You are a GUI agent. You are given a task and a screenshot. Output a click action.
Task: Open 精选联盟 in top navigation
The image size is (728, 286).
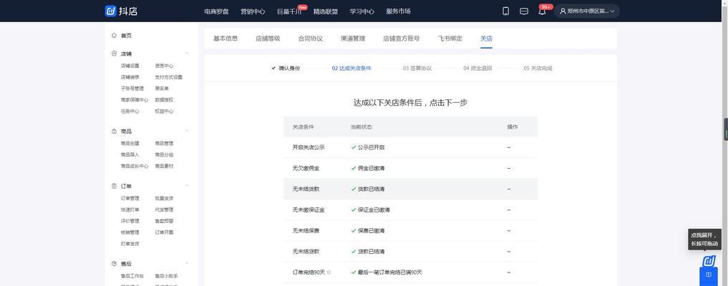point(326,11)
